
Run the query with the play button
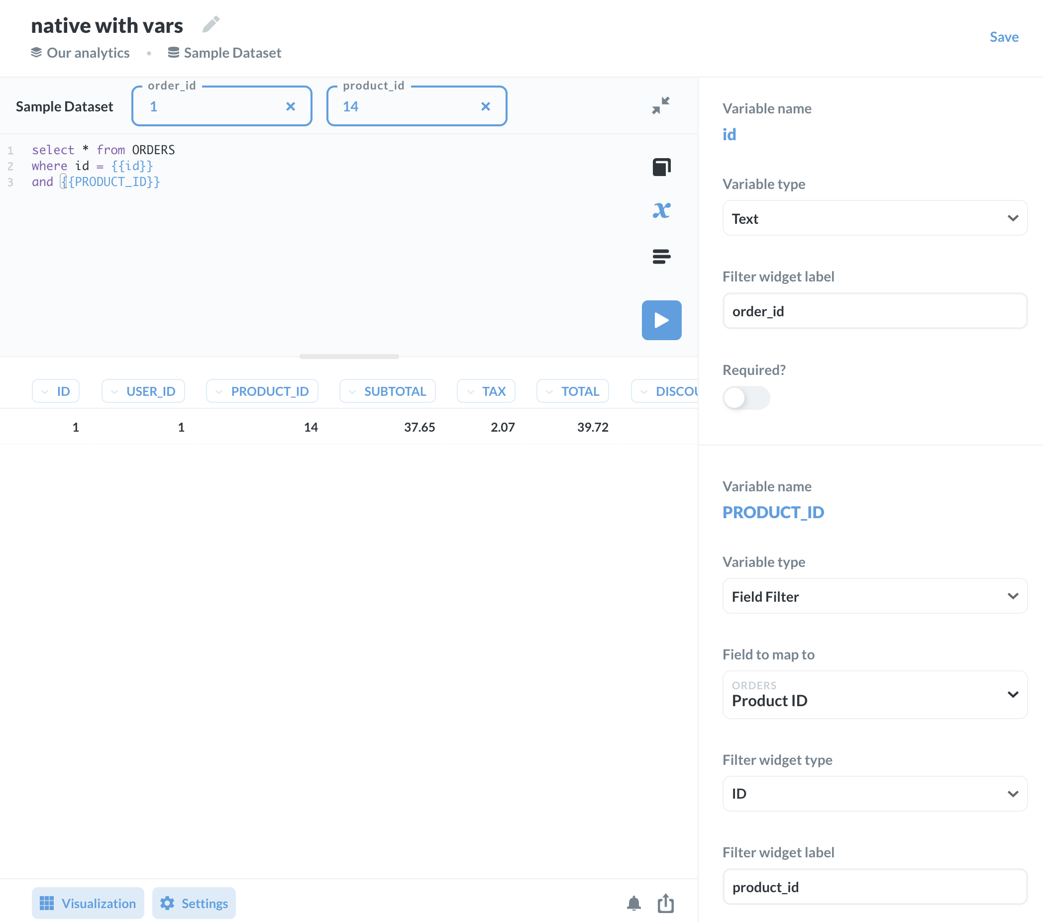(x=661, y=320)
